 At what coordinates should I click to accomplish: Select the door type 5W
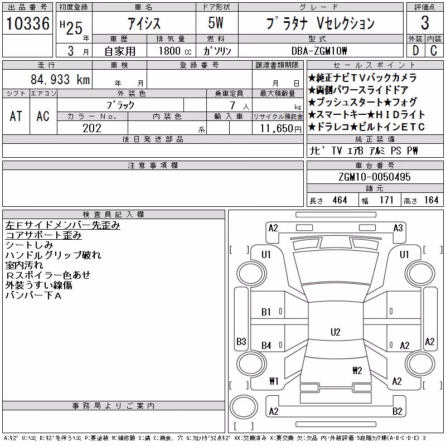click(216, 23)
